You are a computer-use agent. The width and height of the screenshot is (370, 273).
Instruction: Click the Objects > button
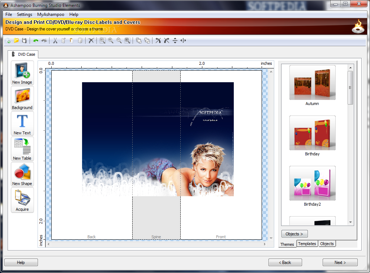pos(294,234)
